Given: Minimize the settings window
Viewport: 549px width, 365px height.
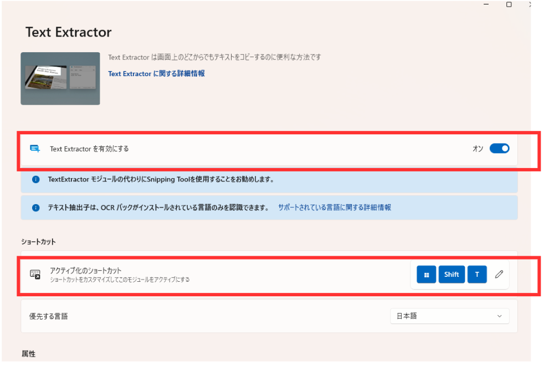Looking at the screenshot, I should pos(486,4).
